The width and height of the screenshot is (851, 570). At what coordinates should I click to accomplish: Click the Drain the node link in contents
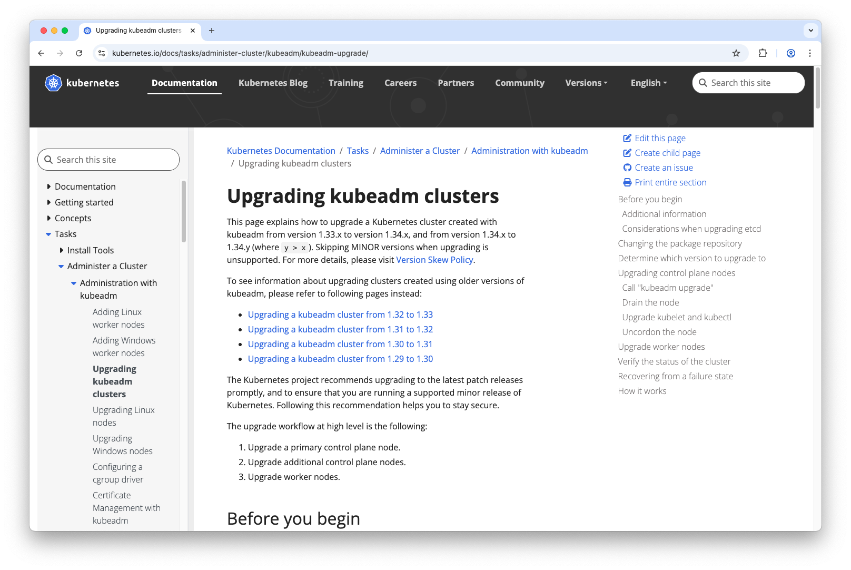click(650, 302)
